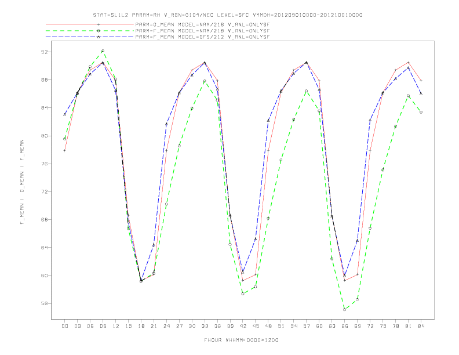Image resolution: width=459 pixels, height=355 pixels.
Task: Click the circle marker in the green legend line
Action: tap(99, 31)
